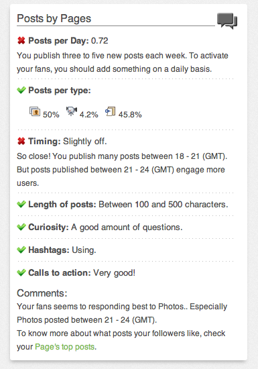Select the link post type icon
Viewport: 258px width, 369px height.
click(x=110, y=111)
